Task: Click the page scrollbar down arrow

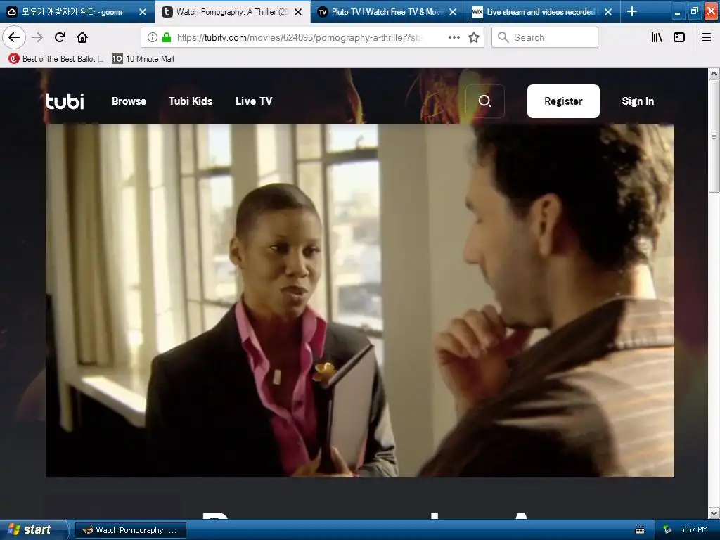Action: click(x=714, y=513)
